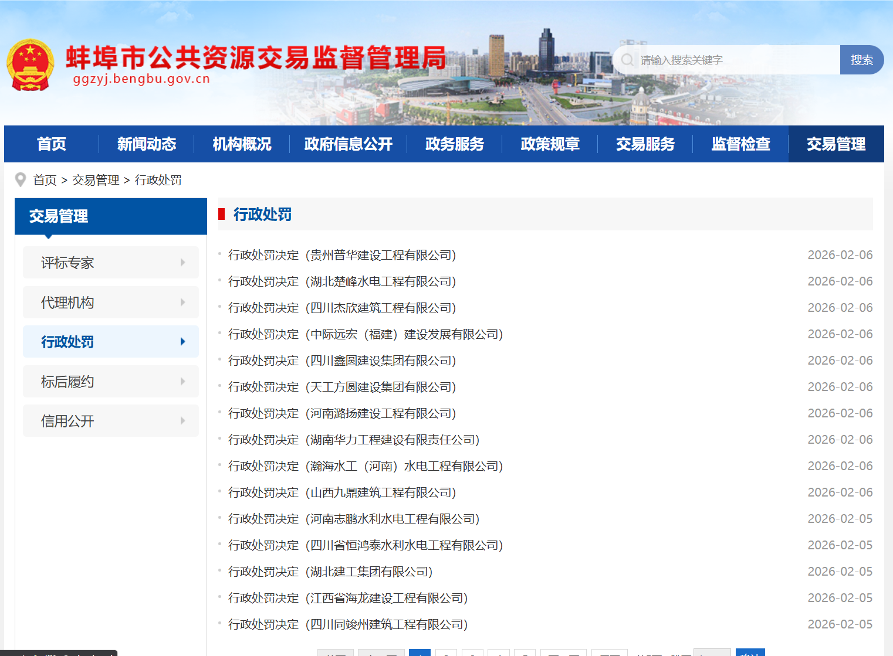This screenshot has height=656, width=893.
Task: Open the 首页 navigation menu item
Action: tap(52, 144)
